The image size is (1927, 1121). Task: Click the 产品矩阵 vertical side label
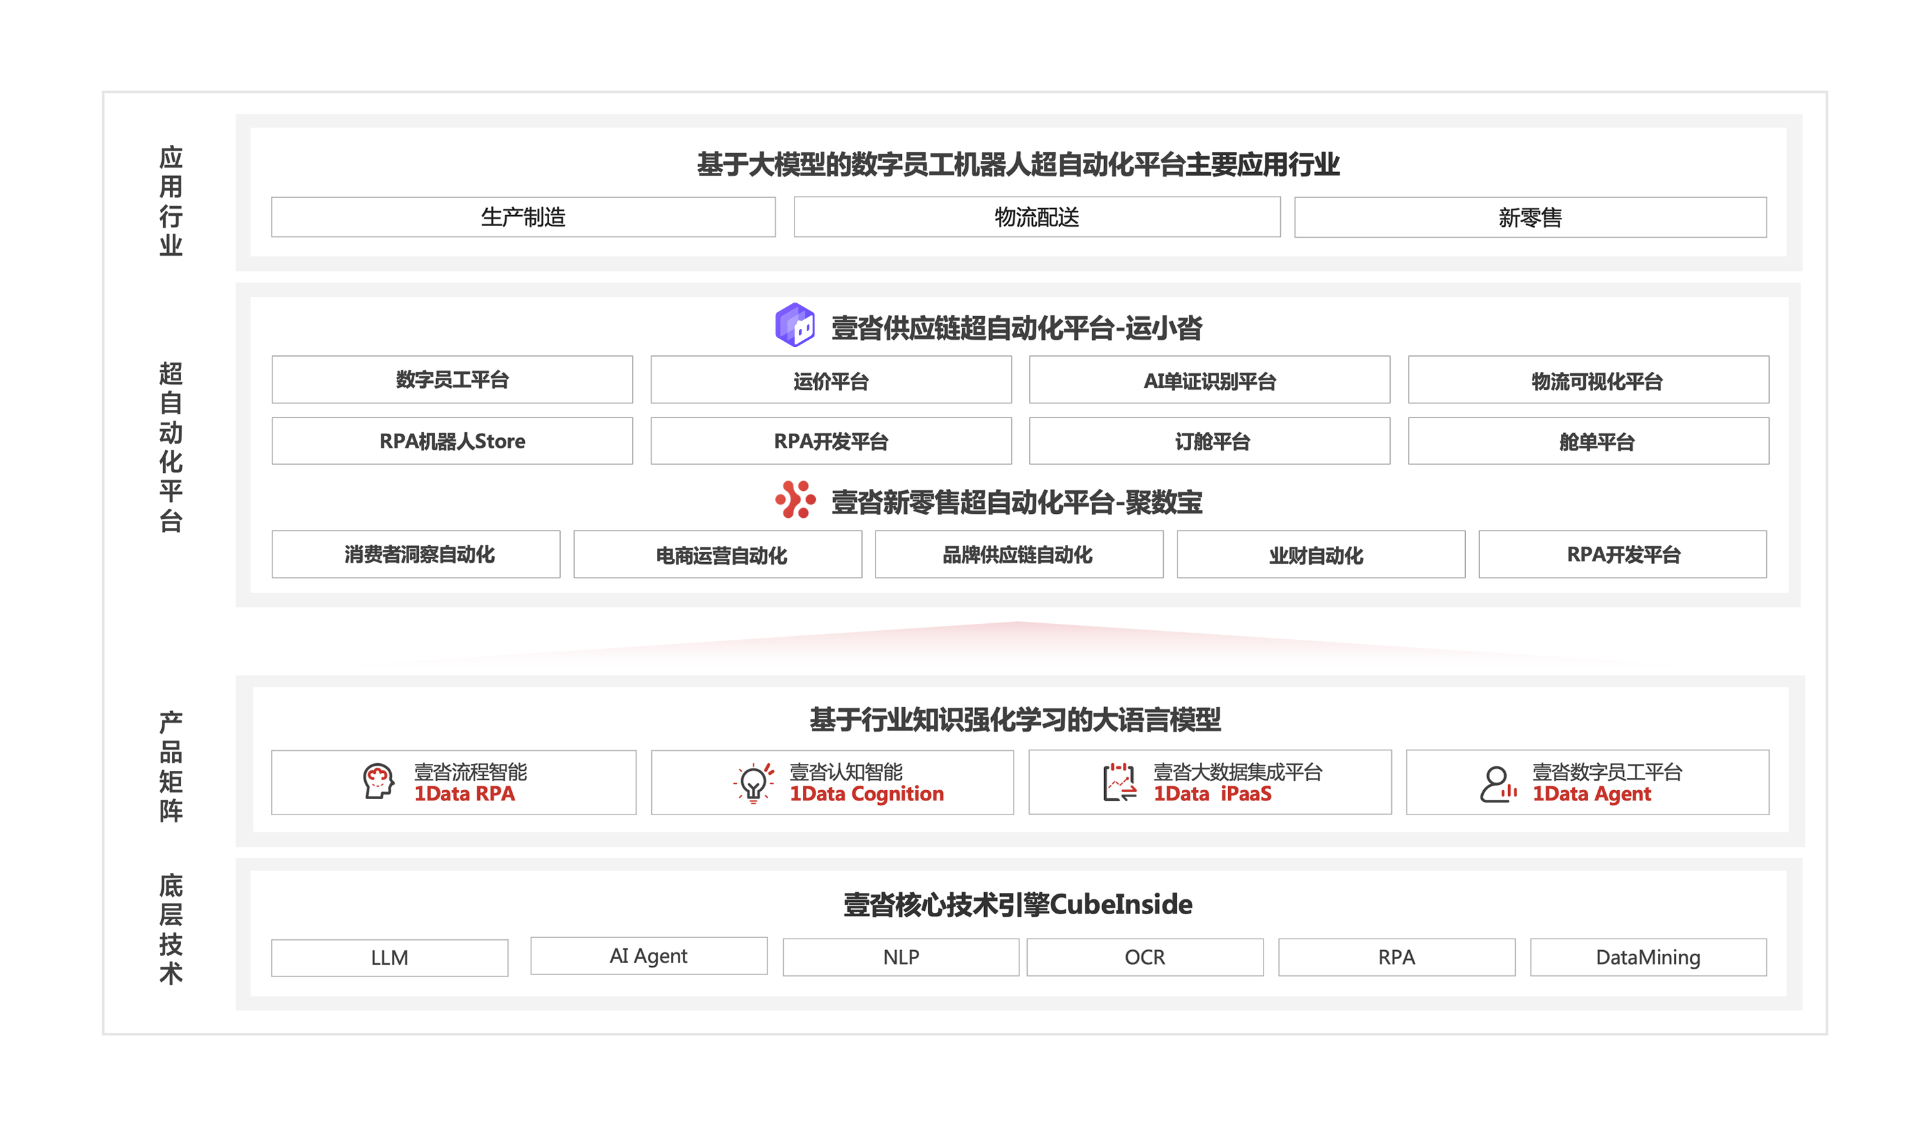click(x=170, y=766)
